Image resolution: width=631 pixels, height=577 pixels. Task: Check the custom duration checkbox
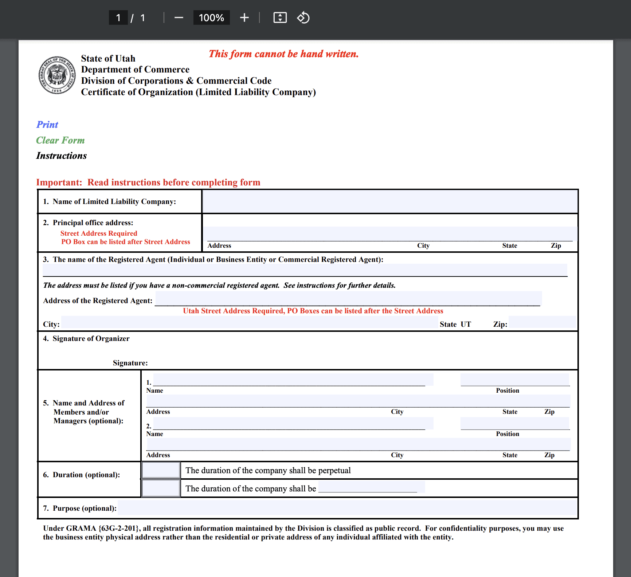161,488
